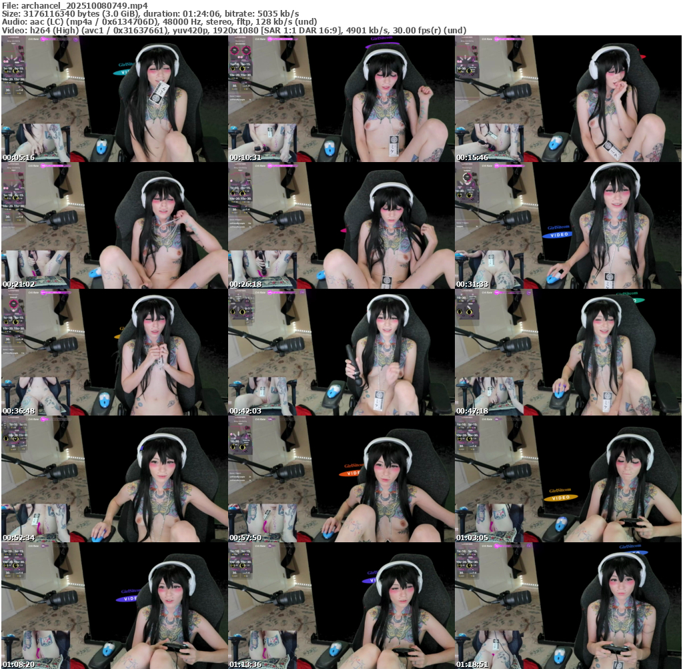Select the thumbnail stamped 00:10:31

pos(341,99)
